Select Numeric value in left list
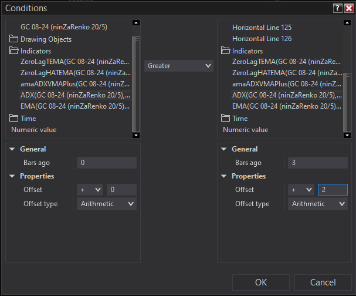 click(34, 129)
